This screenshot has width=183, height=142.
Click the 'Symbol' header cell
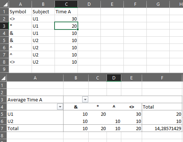coord(20,12)
